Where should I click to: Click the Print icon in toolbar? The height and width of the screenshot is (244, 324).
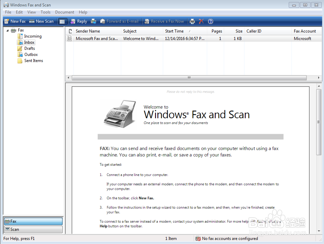tap(192, 21)
